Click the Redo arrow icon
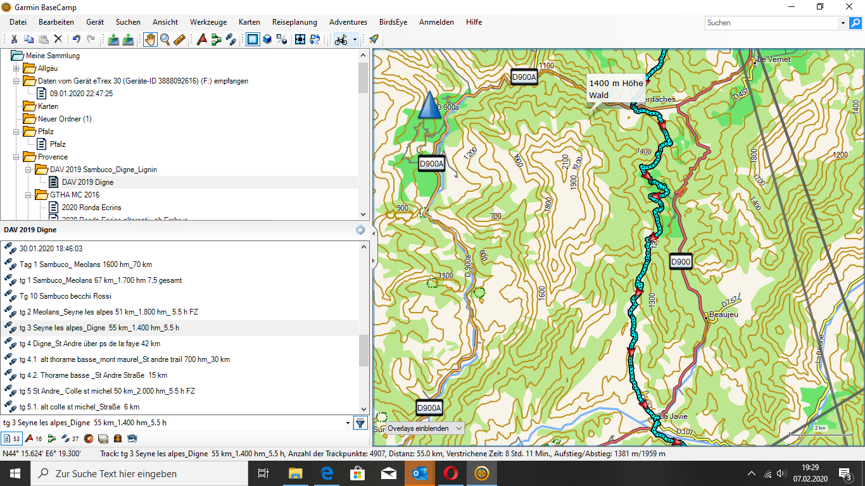 (91, 39)
